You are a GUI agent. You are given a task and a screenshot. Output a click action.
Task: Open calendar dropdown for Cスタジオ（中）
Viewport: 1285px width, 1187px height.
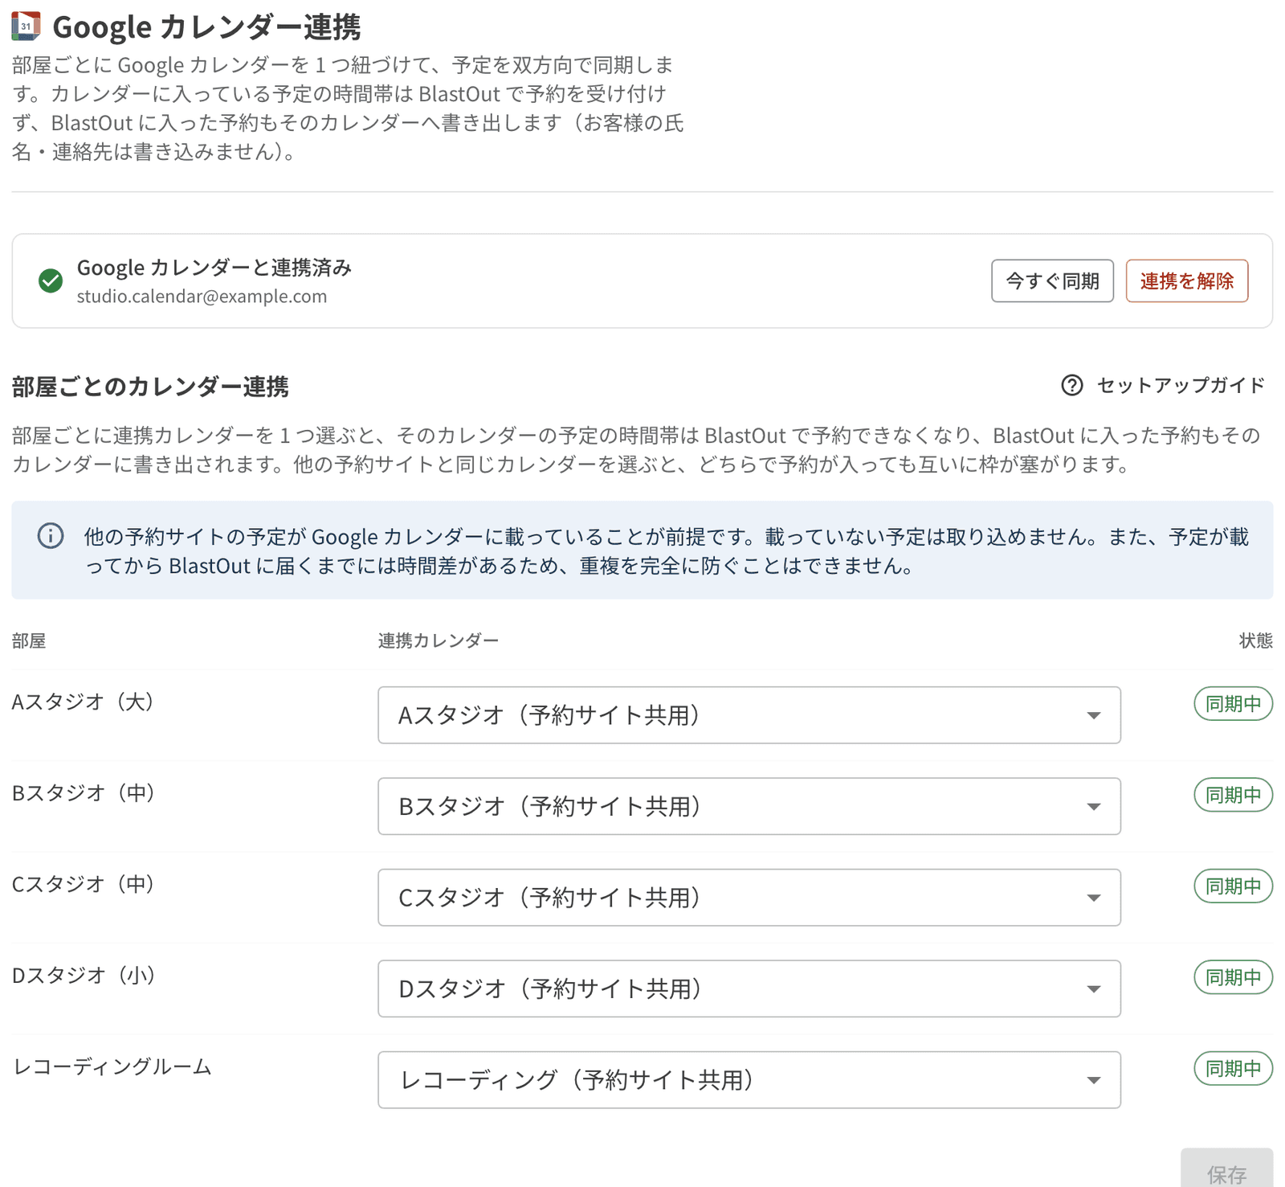pos(749,897)
